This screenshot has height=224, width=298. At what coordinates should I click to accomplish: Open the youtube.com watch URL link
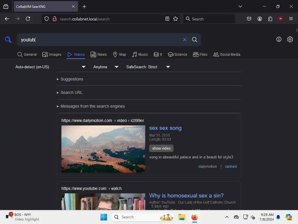point(91,189)
